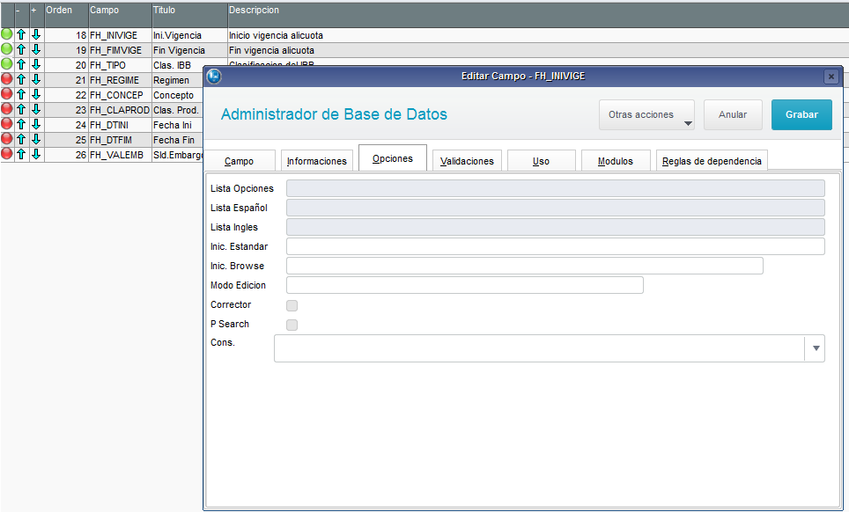Move FH_INIVIGE row up with up arrow
The height and width of the screenshot is (512, 849).
pos(21,34)
